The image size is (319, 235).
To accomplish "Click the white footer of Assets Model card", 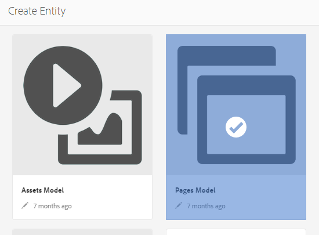I will pos(82,197).
